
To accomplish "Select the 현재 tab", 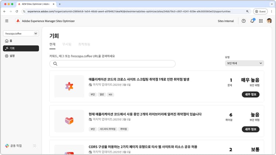I will click(53, 44).
